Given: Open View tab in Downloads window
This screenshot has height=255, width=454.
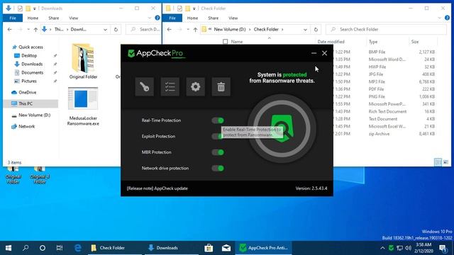Looking at the screenshot, I should point(74,18).
